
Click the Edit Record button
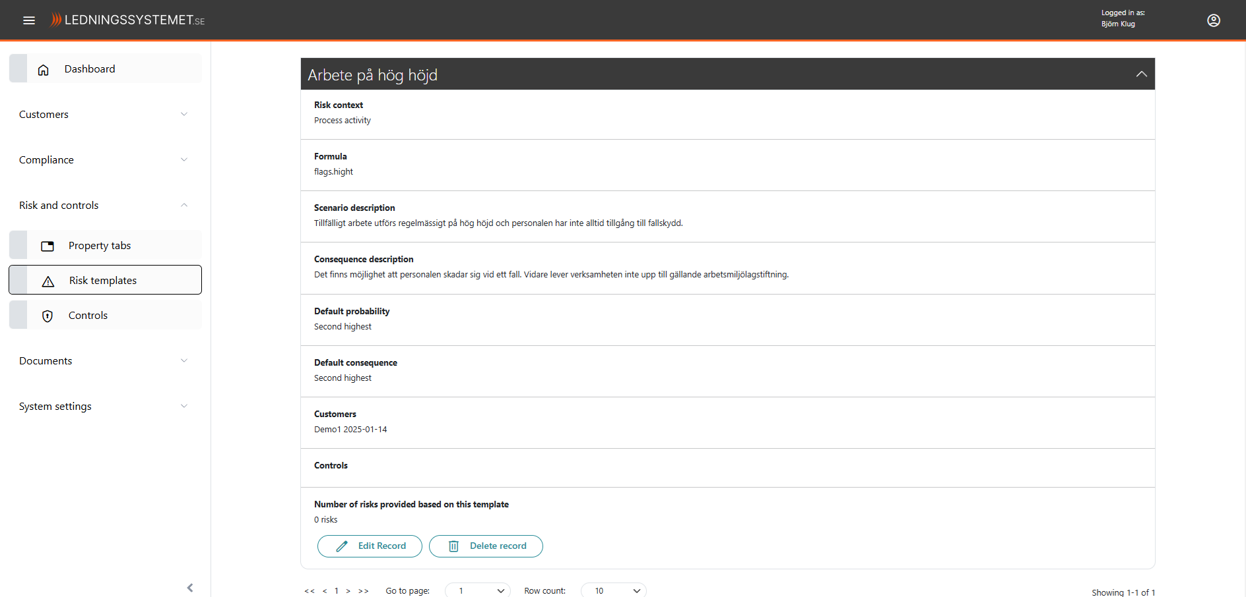tap(370, 546)
